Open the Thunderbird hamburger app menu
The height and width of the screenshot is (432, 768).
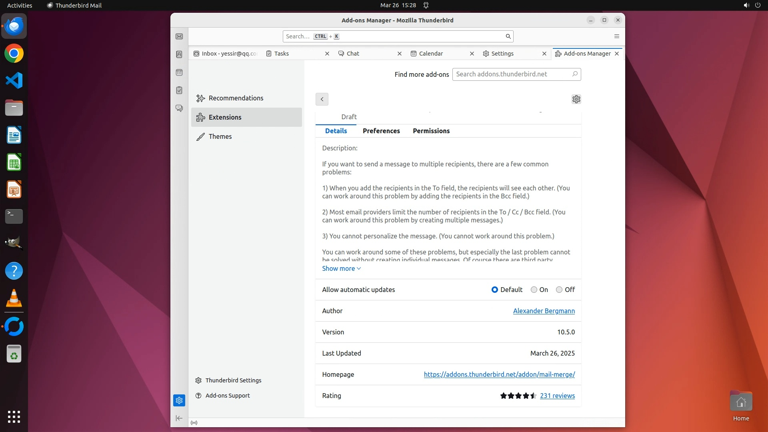(616, 36)
